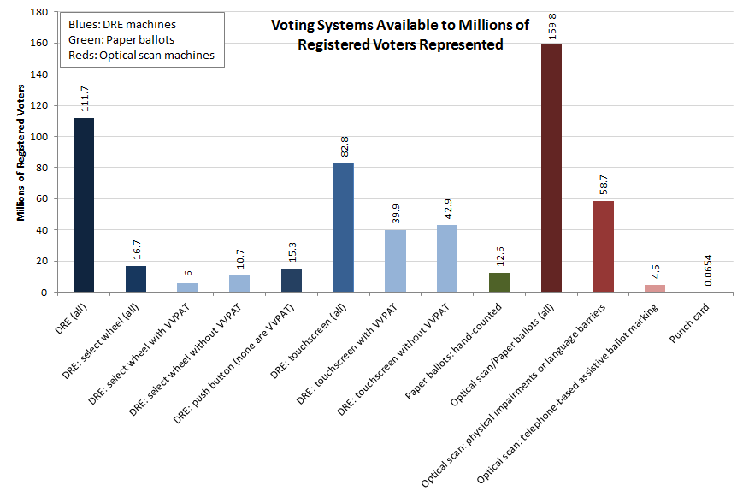This screenshot has width=743, height=497.
Task: Select the pink telephone-based ballot marking bar
Action: point(655,288)
